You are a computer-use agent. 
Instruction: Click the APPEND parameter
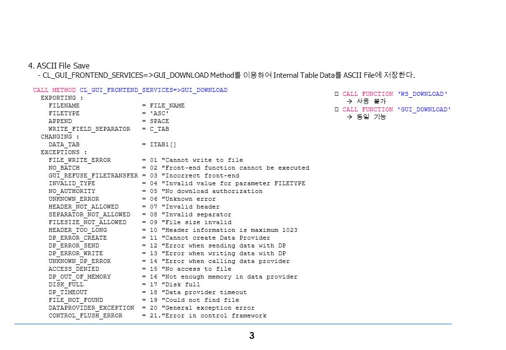coord(60,121)
